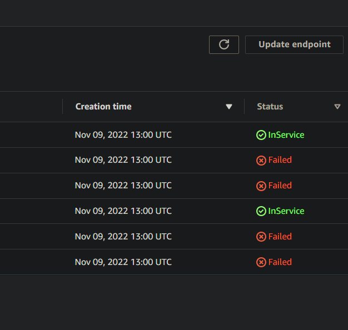Click the second row's Failed X icon
Viewport: 348px width, 330px height.
[261, 161]
